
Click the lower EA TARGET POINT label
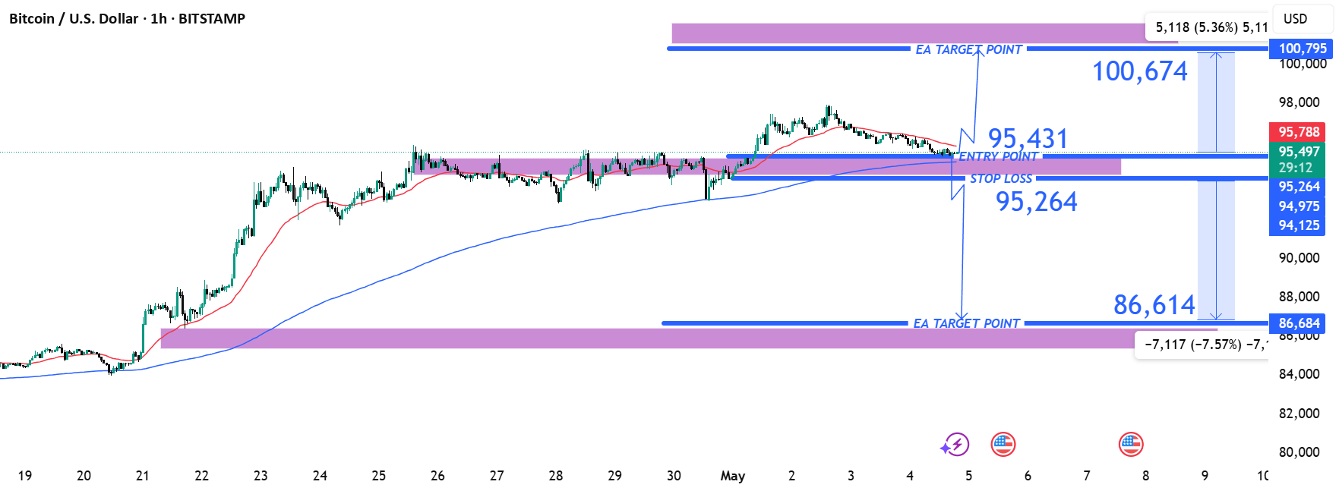tap(966, 323)
